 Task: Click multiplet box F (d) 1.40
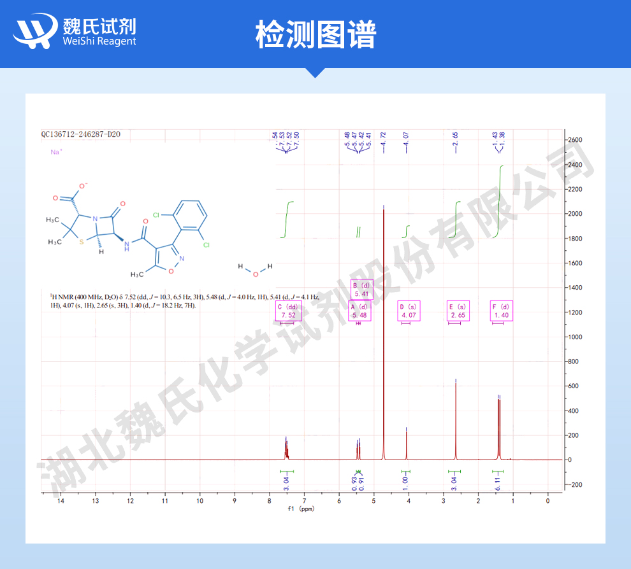pos(502,311)
